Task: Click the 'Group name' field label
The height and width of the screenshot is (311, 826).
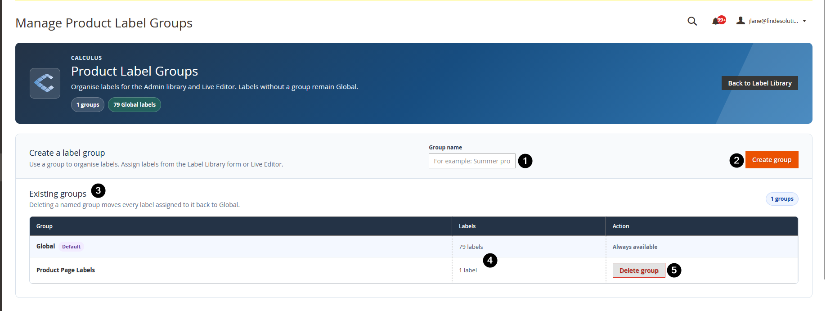Action: coord(445,148)
